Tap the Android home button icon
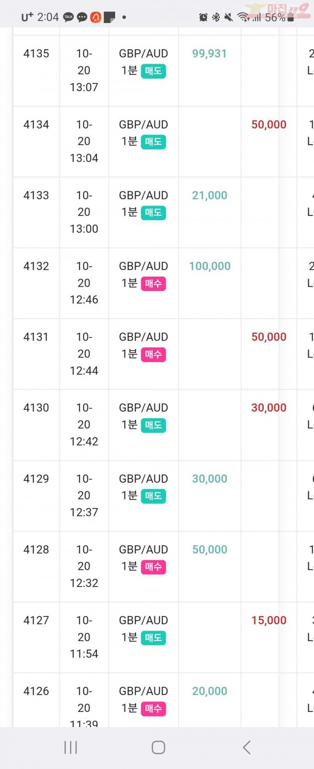 point(158,747)
